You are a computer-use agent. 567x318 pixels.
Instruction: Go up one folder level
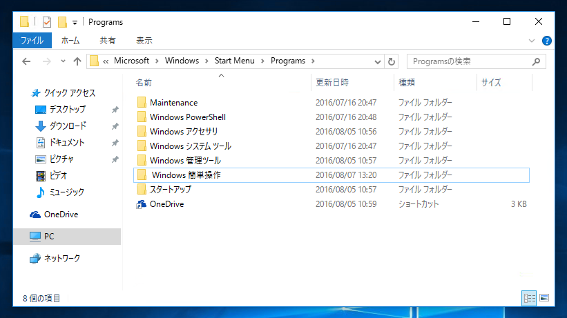[x=77, y=61]
